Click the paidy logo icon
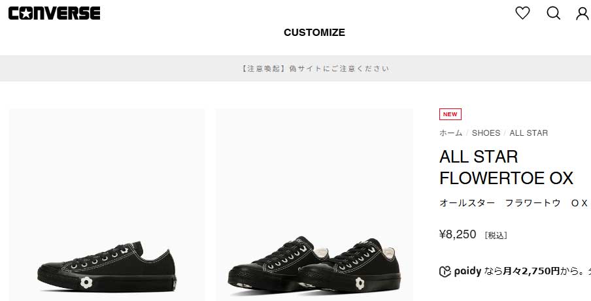The height and width of the screenshot is (301, 591). tap(445, 272)
